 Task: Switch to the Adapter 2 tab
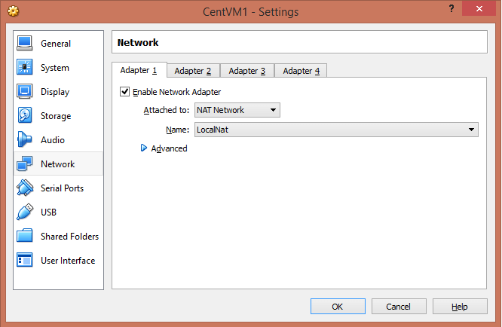pyautogui.click(x=193, y=71)
